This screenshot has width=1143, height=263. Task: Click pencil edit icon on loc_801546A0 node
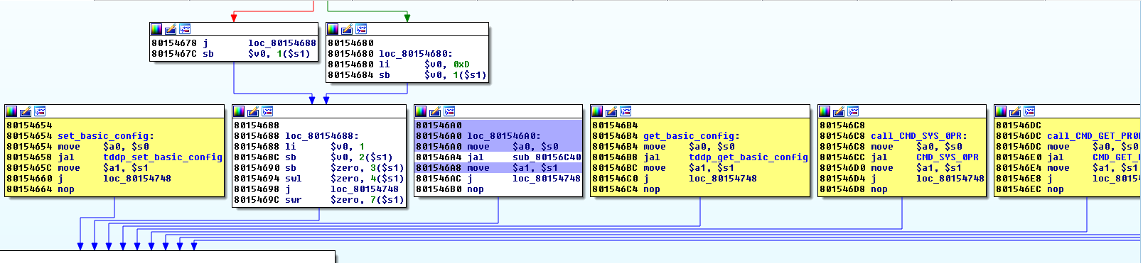coord(435,111)
